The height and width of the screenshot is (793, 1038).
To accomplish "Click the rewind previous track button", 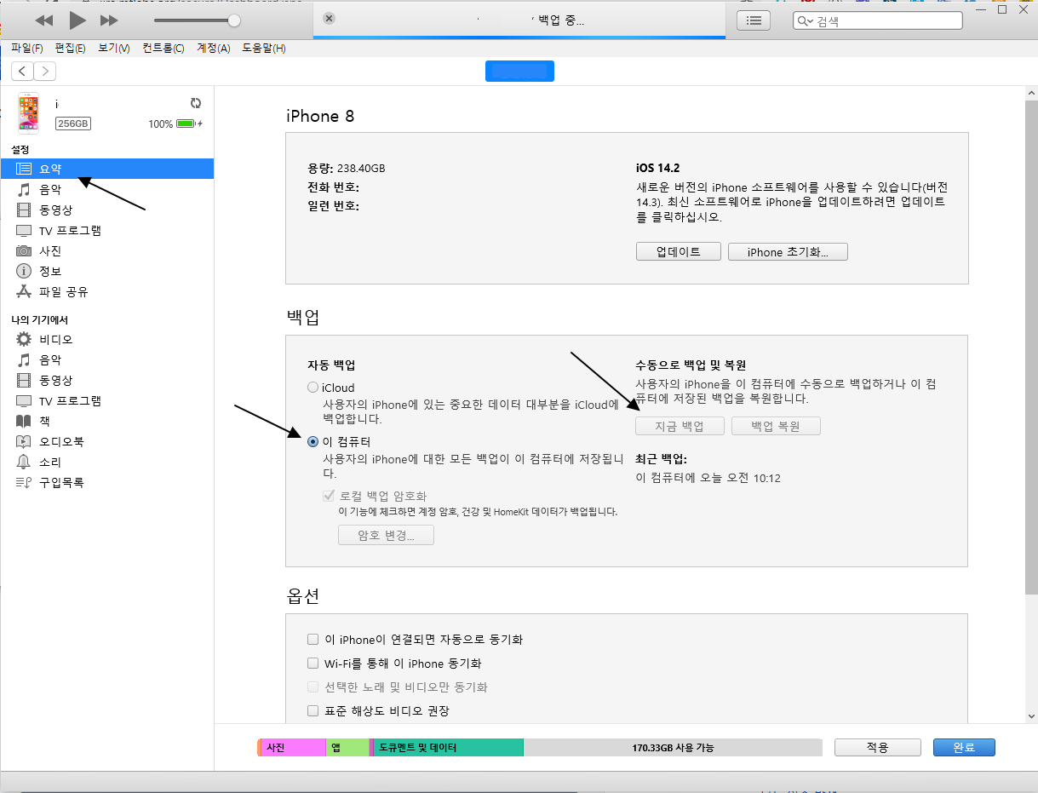I will (44, 20).
